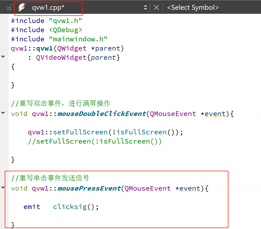The width and height of the screenshot is (261, 229).
Task: Click the mousePressEvent function name
Action: pyautogui.click(x=89, y=188)
